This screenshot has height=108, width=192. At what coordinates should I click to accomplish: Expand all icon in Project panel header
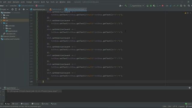tap(16, 9)
